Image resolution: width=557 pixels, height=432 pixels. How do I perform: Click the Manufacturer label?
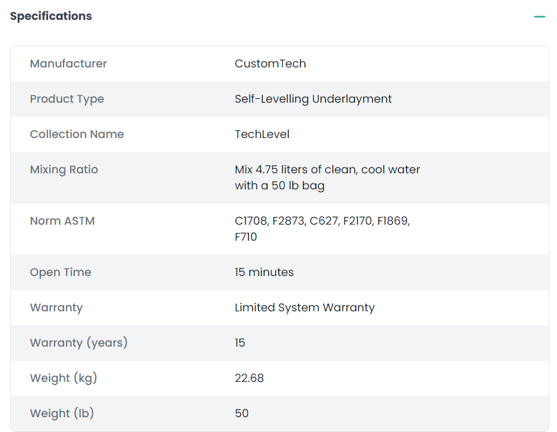pos(69,64)
